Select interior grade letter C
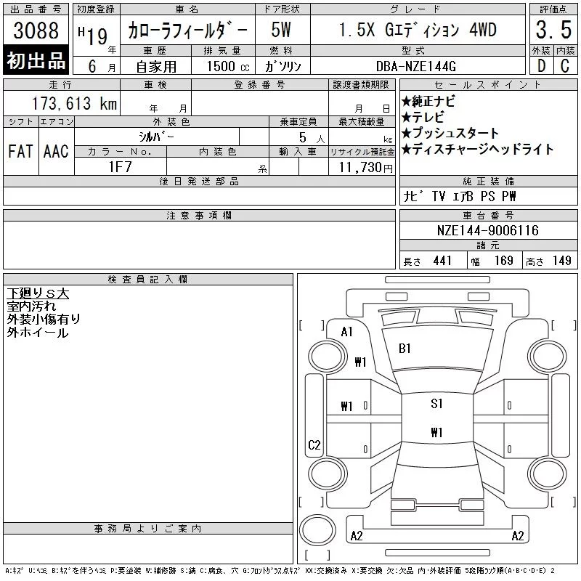Image resolution: width=581 pixels, height=581 pixels. pos(565,66)
